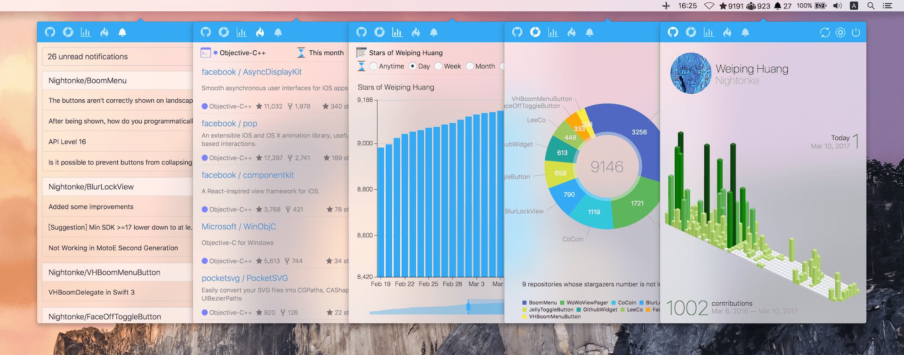Click the octocat icon in the trending panel
Screen dimensions: 904x355
pos(206,32)
